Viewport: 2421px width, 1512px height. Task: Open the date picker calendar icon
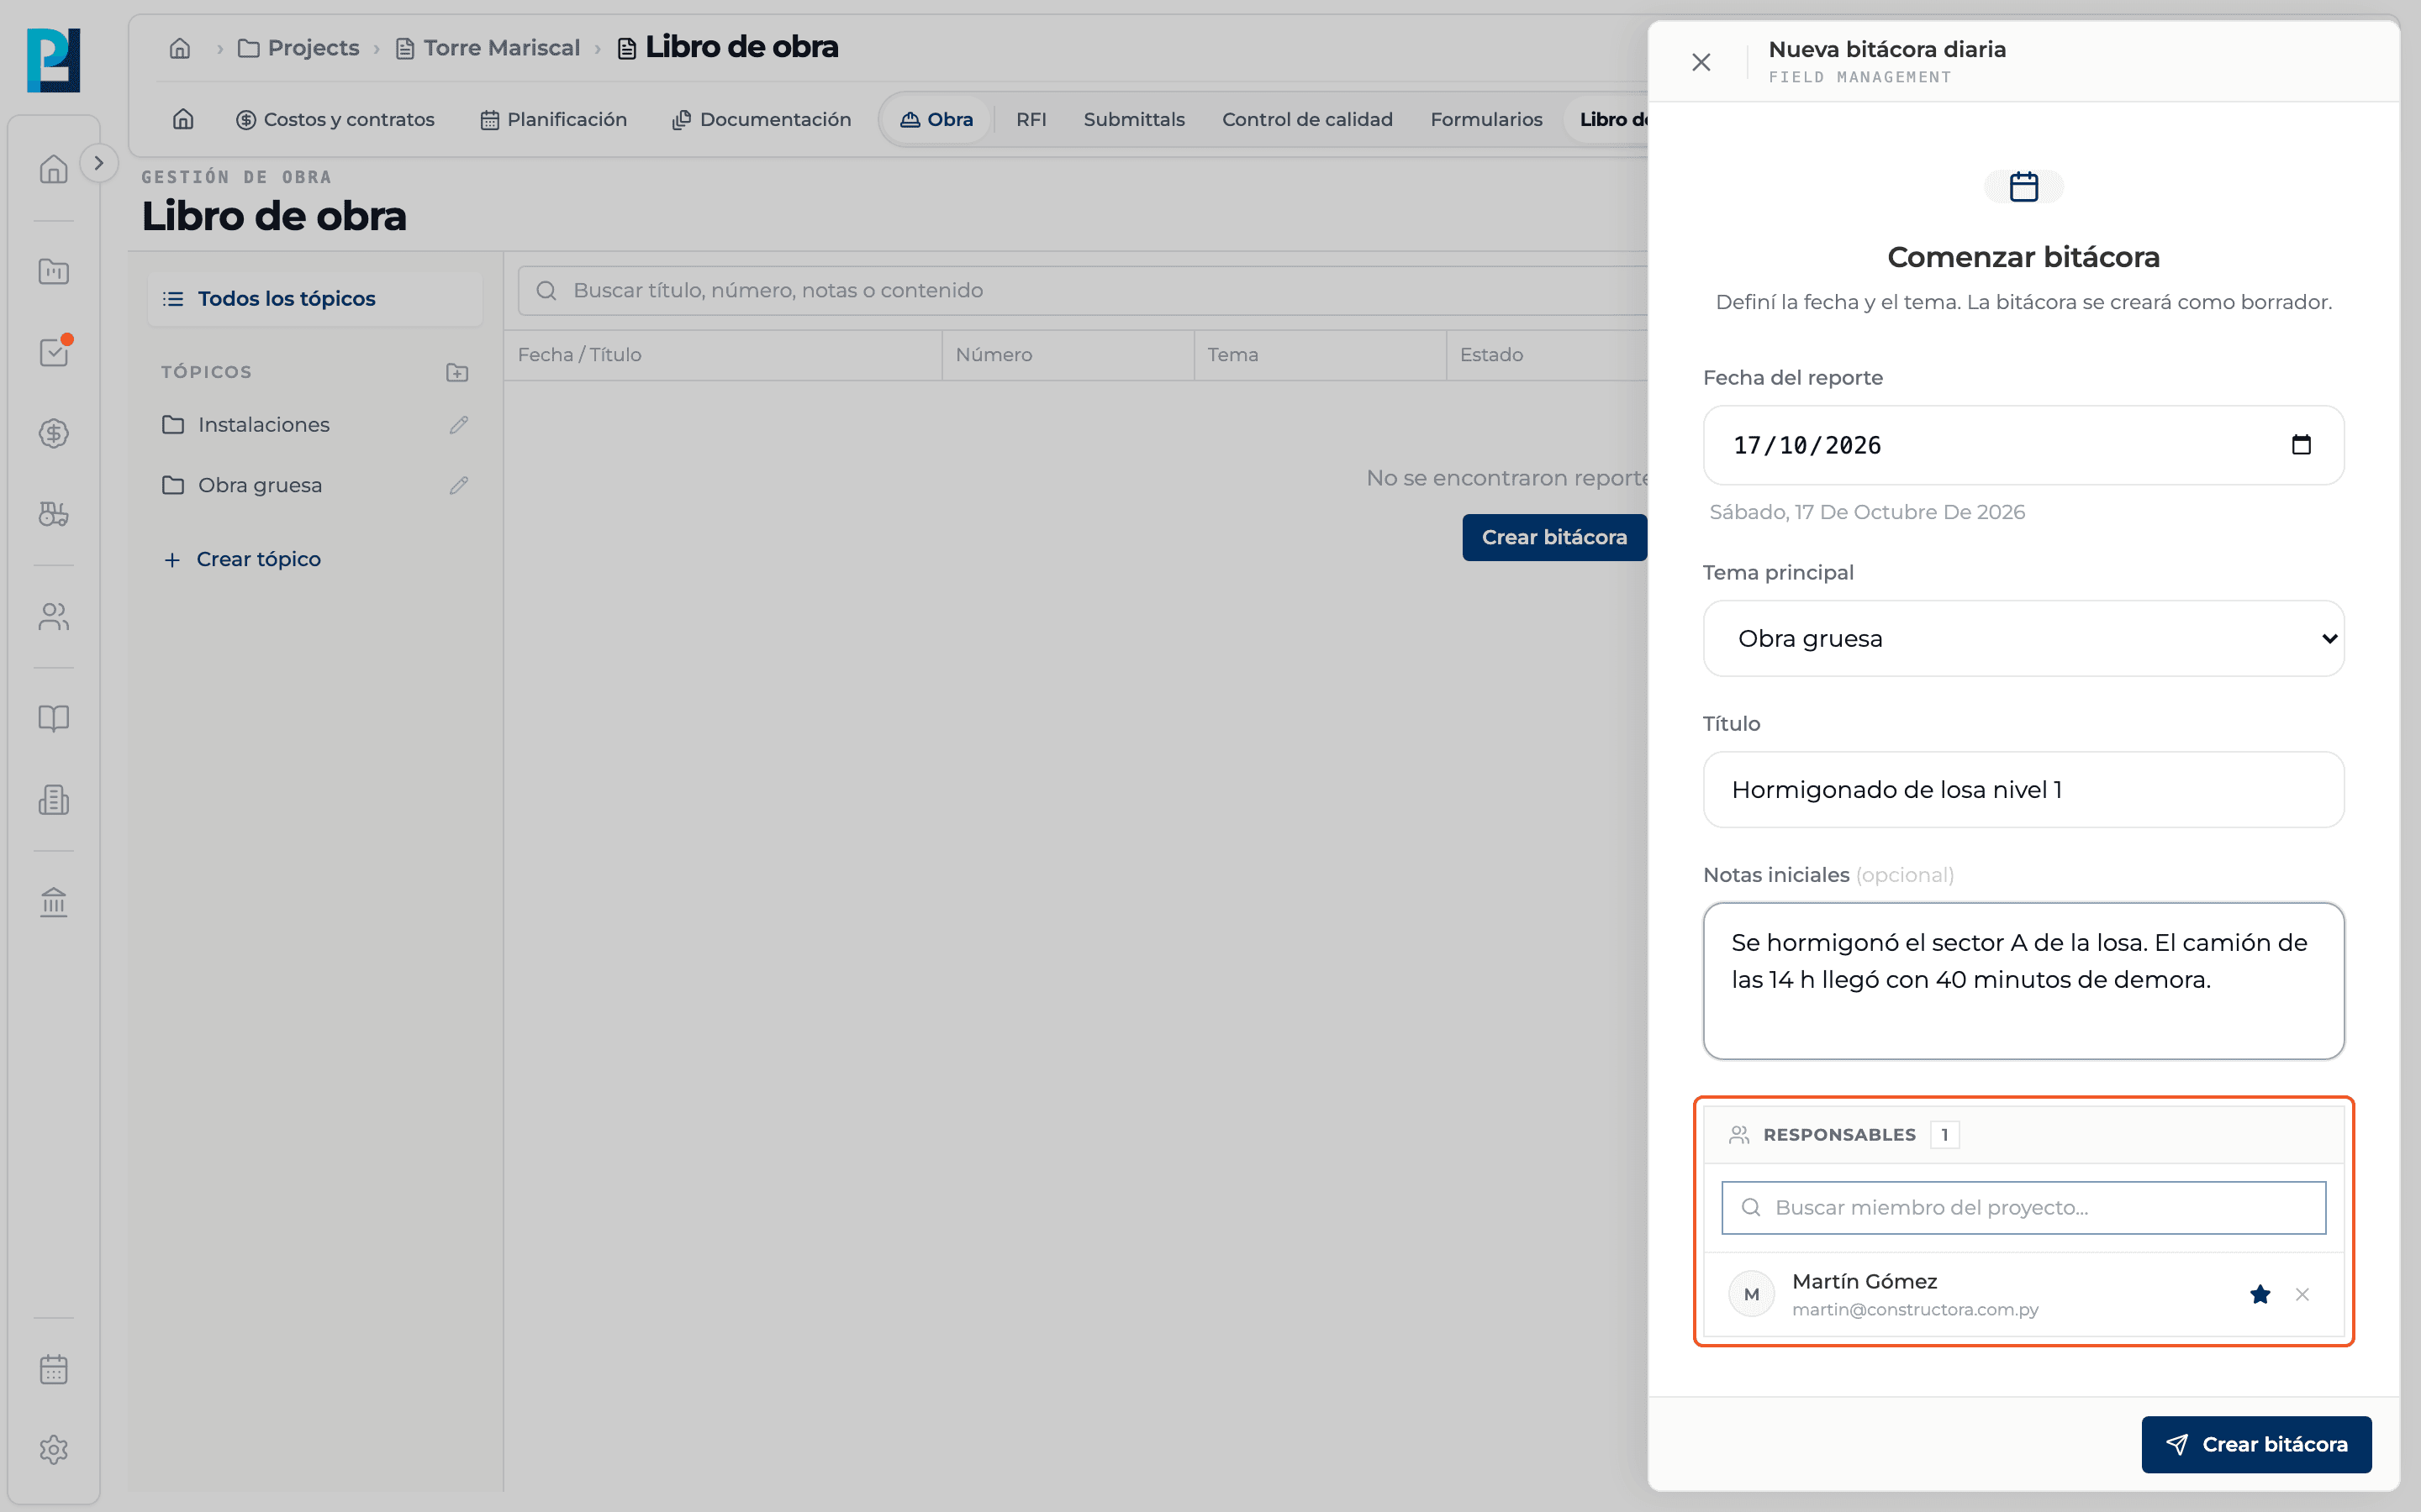[2301, 445]
